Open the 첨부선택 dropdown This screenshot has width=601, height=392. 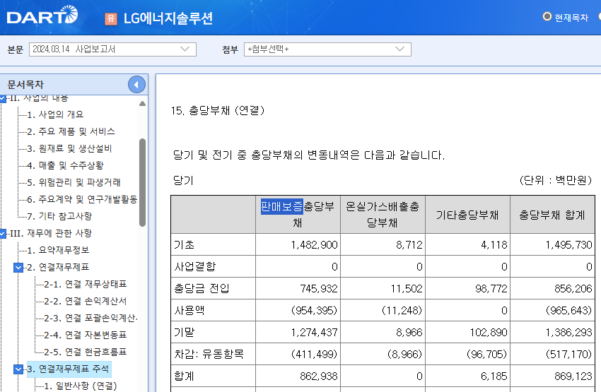pos(327,49)
